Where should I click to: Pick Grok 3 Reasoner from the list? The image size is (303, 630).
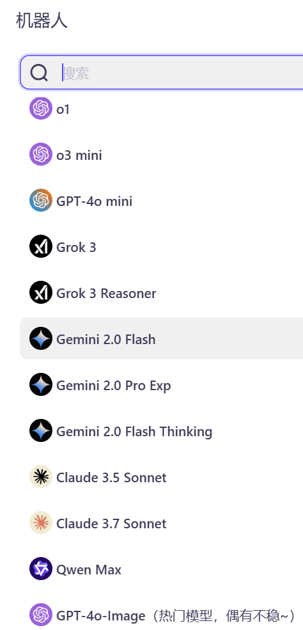(161, 292)
